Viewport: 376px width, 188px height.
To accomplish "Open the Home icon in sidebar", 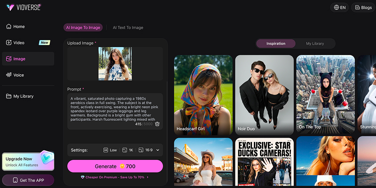I will click(x=8, y=26).
